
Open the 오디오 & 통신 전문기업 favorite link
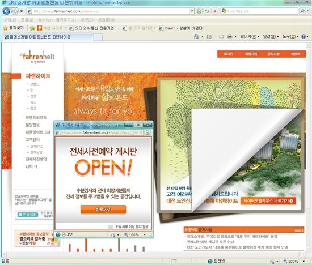[x=94, y=28]
